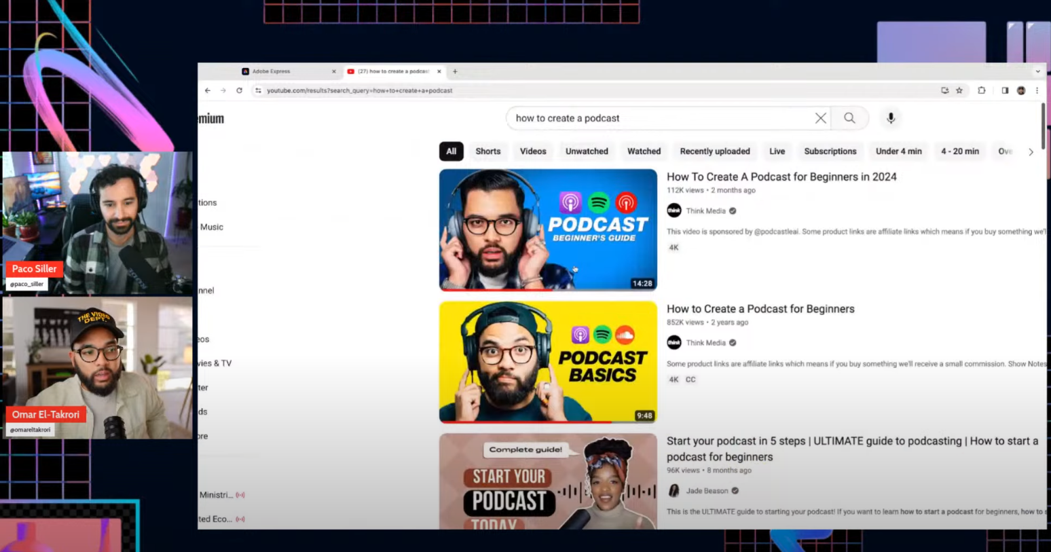This screenshot has height=552, width=1051.
Task: Expand the tab search dropdown arrow
Action: pos(1037,71)
